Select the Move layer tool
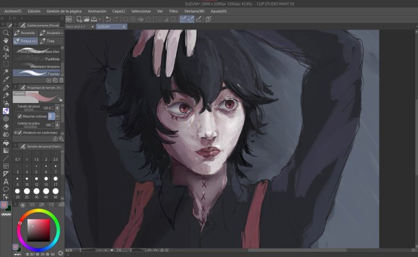418x257 pixels. pyautogui.click(x=6, y=56)
